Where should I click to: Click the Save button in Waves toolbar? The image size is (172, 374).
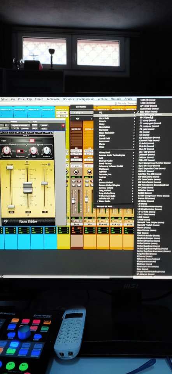pos(46,132)
